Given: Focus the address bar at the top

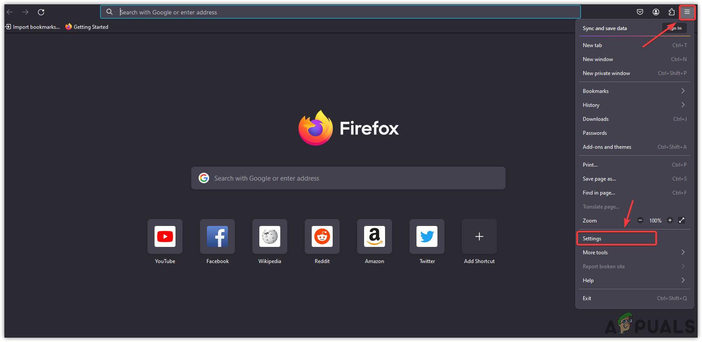Looking at the screenshot, I should tap(341, 12).
